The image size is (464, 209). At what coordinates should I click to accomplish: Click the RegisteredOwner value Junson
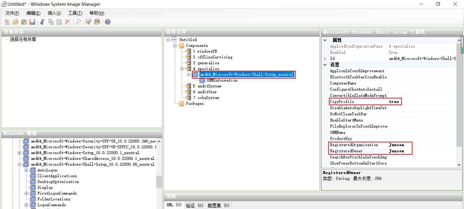tap(422, 151)
